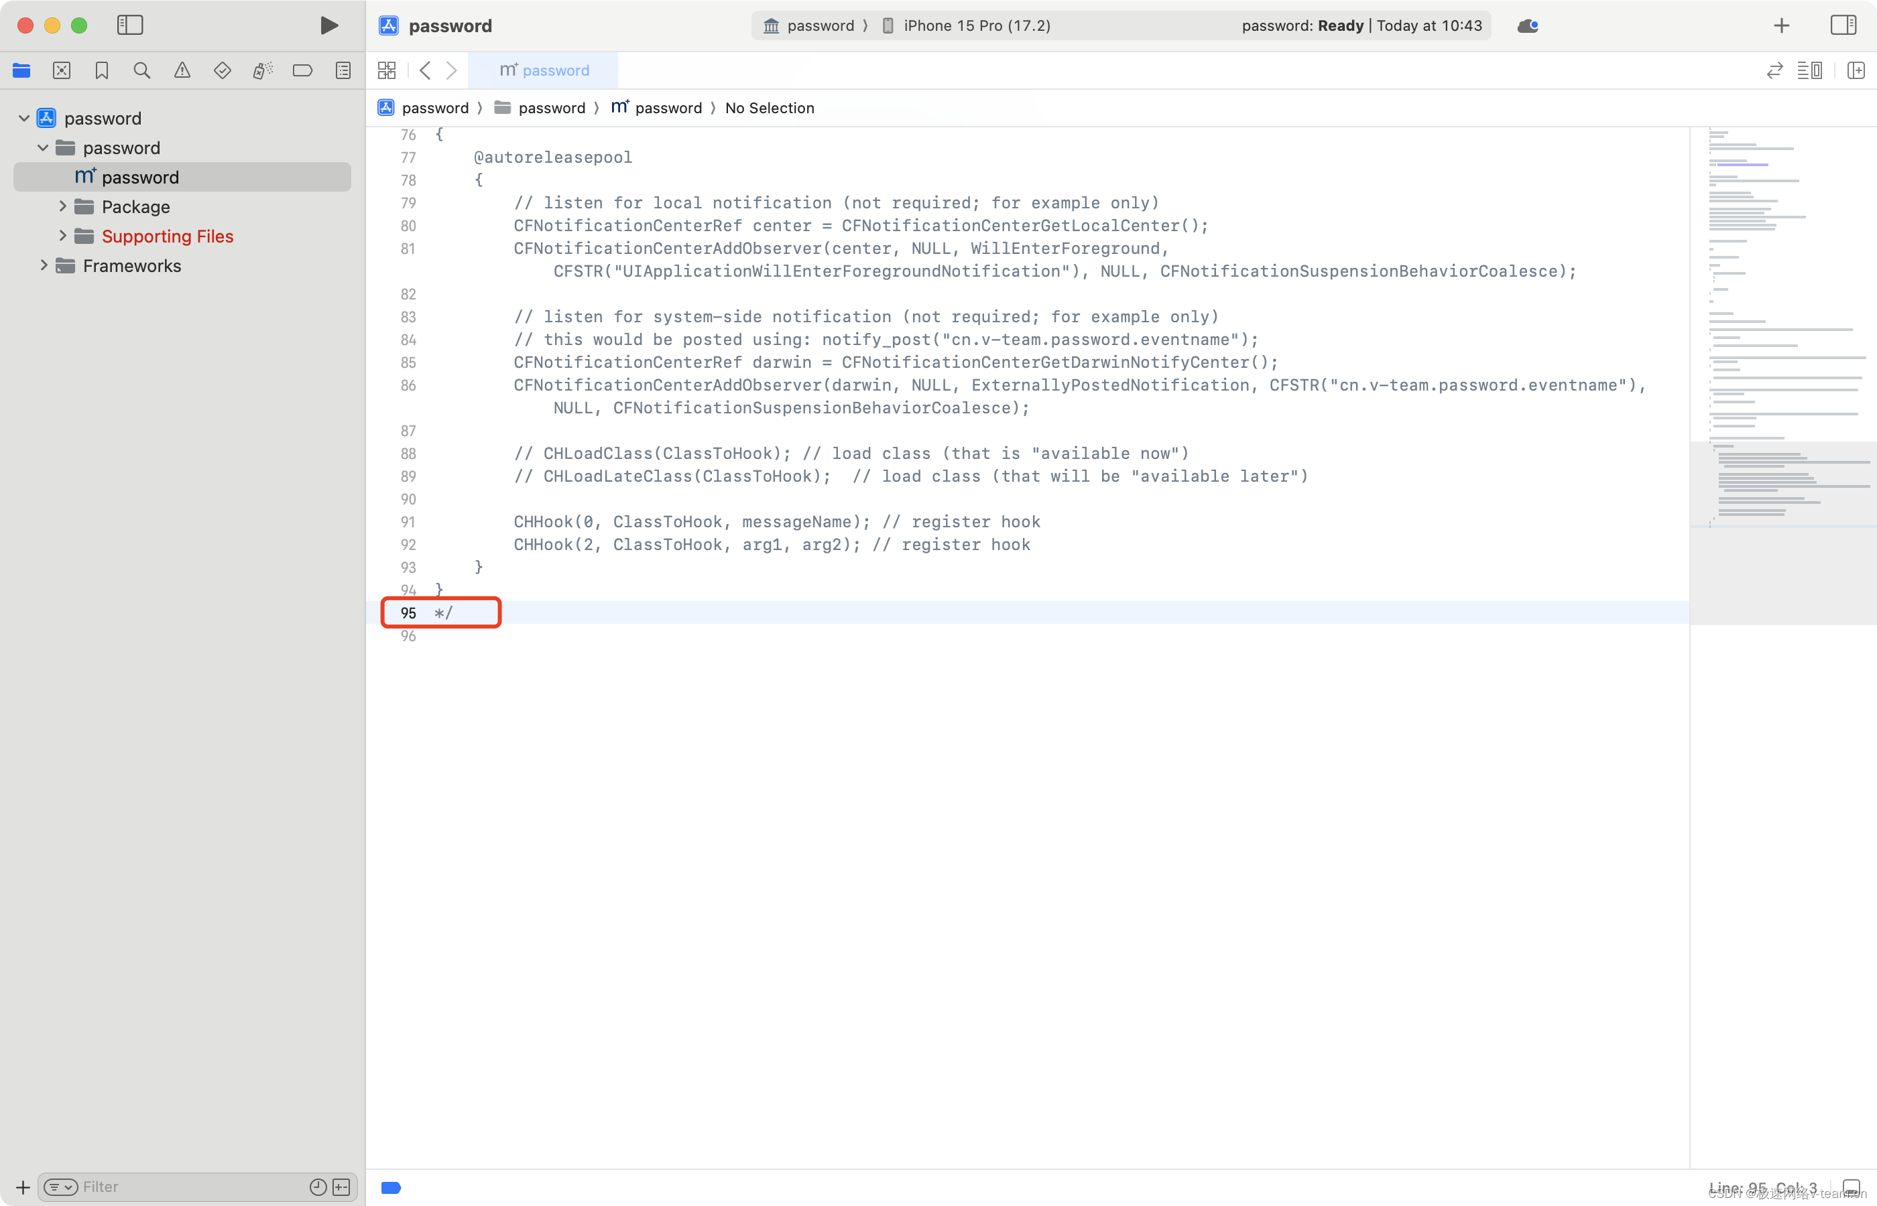
Task: Toggle the minimap editor options button
Action: (1809, 70)
